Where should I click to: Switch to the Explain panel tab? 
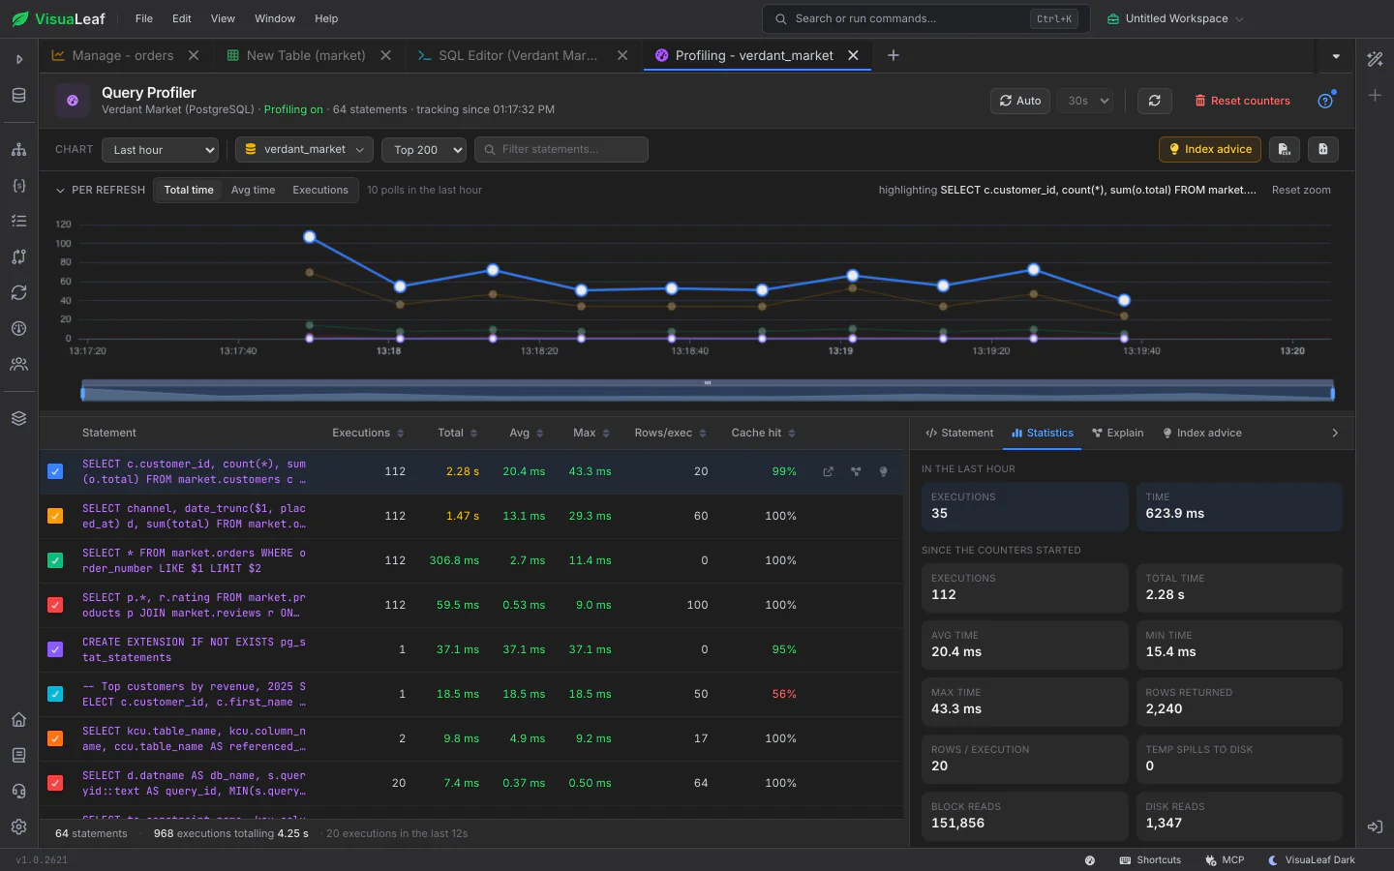coord(1117,433)
